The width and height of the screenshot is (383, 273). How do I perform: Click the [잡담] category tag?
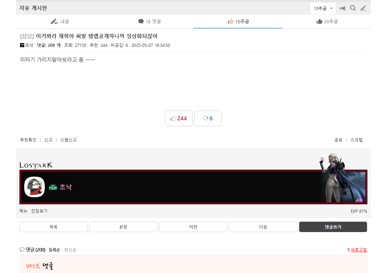[27, 36]
